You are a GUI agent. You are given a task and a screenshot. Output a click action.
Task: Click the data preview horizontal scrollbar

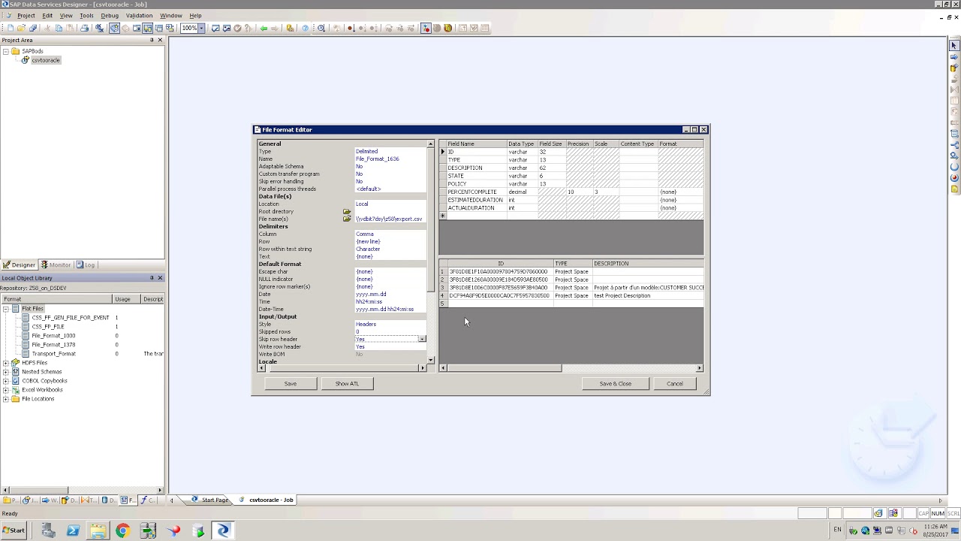click(x=571, y=367)
